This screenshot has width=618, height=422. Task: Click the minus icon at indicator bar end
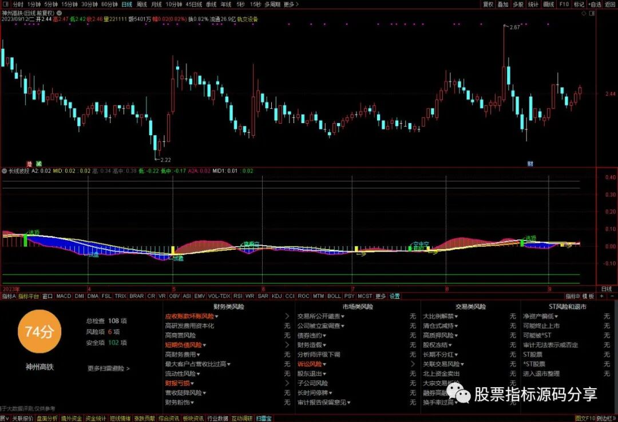click(x=612, y=296)
